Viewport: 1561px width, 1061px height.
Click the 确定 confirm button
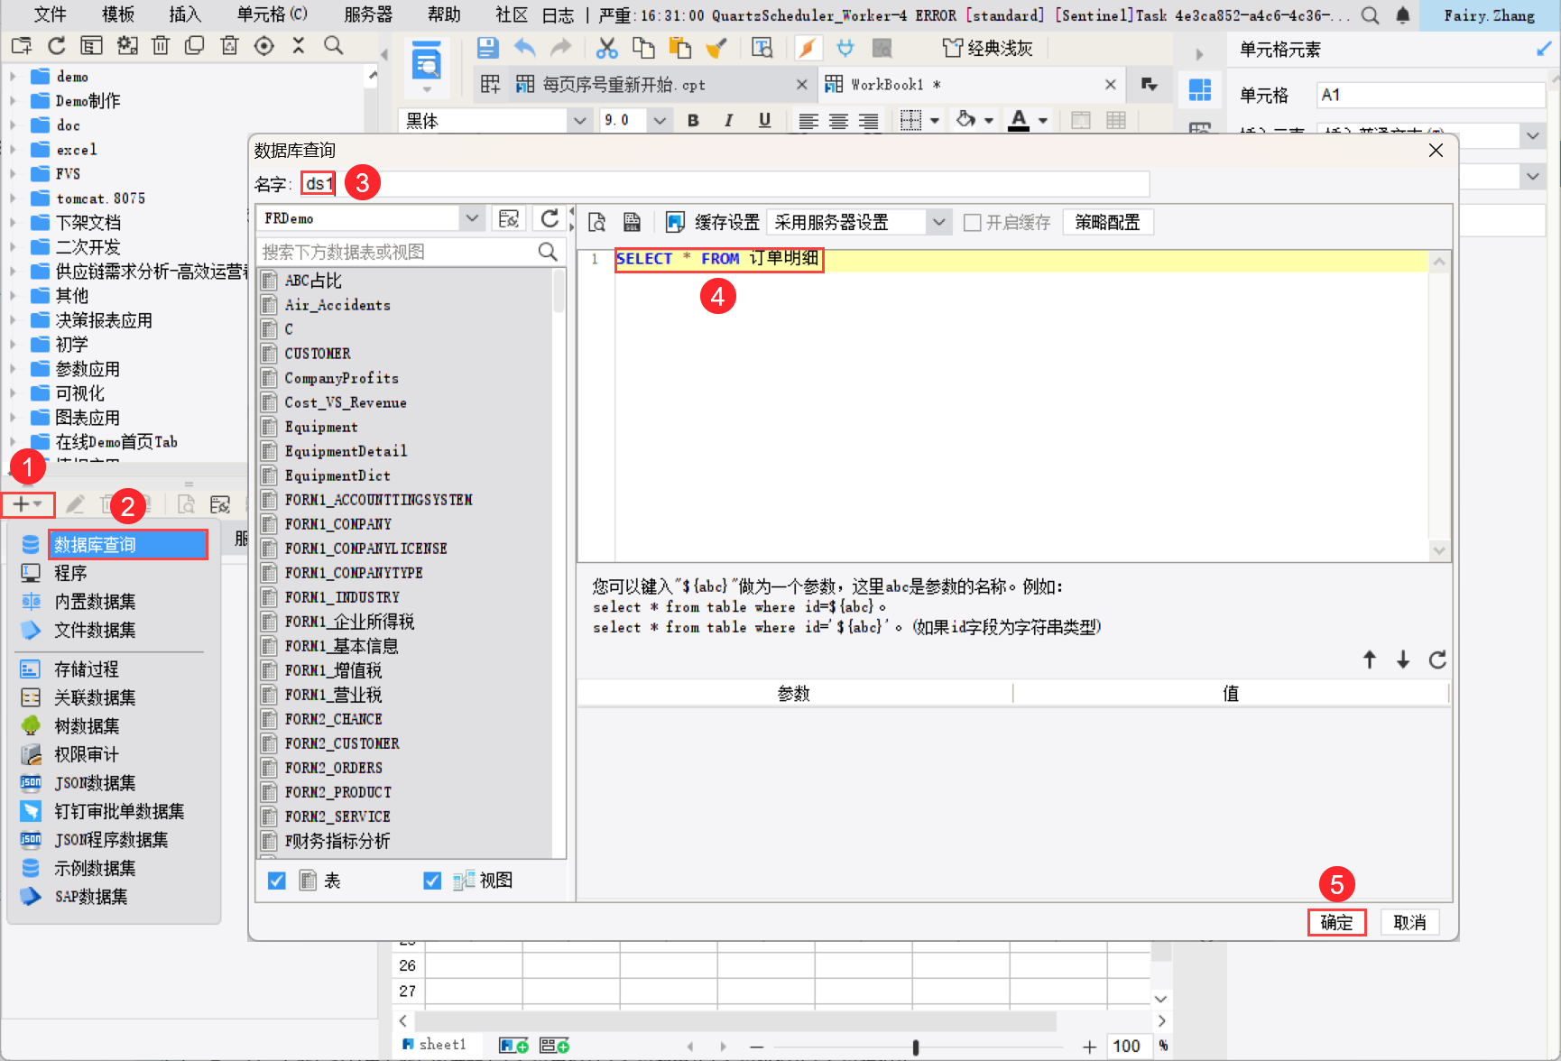1336,922
